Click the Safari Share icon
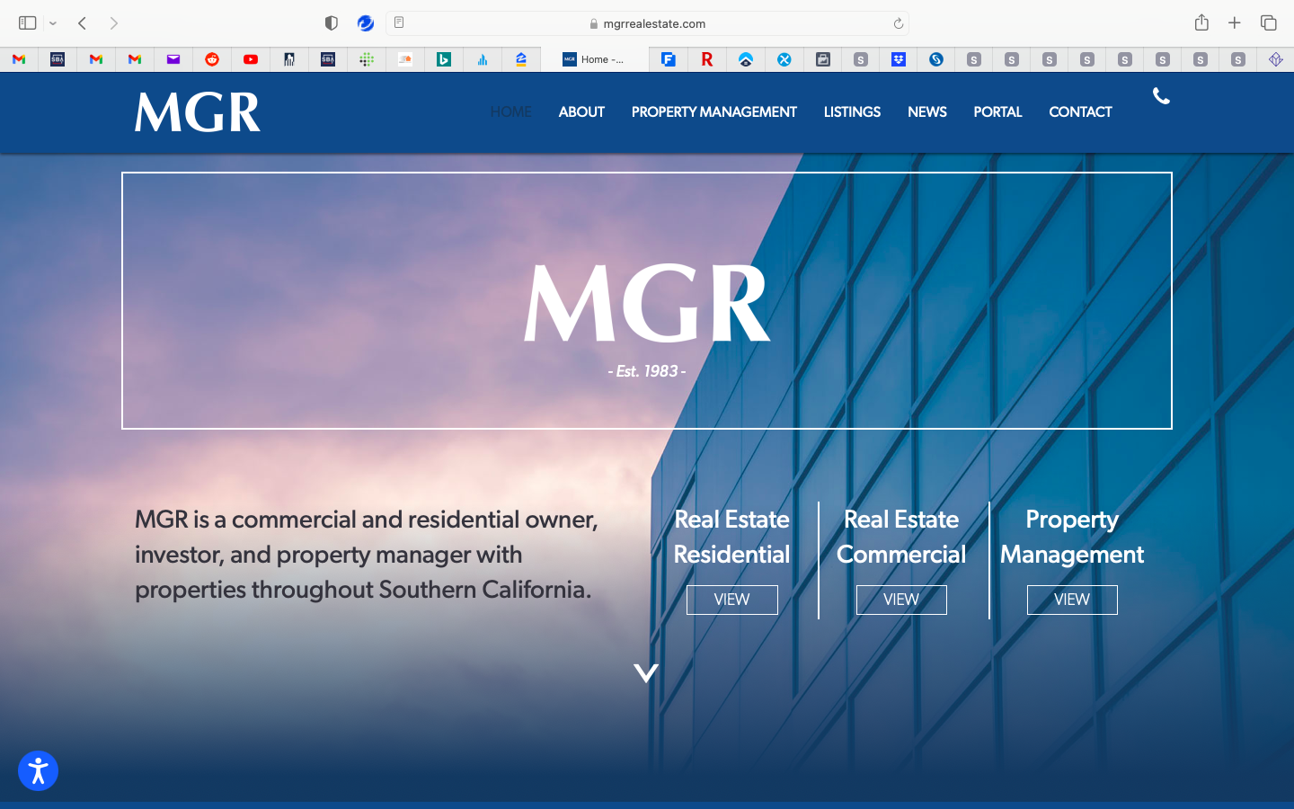The width and height of the screenshot is (1294, 809). 1201,23
